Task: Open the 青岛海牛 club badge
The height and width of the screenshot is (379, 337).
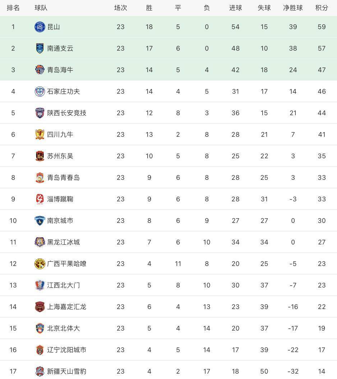Action: (40, 70)
